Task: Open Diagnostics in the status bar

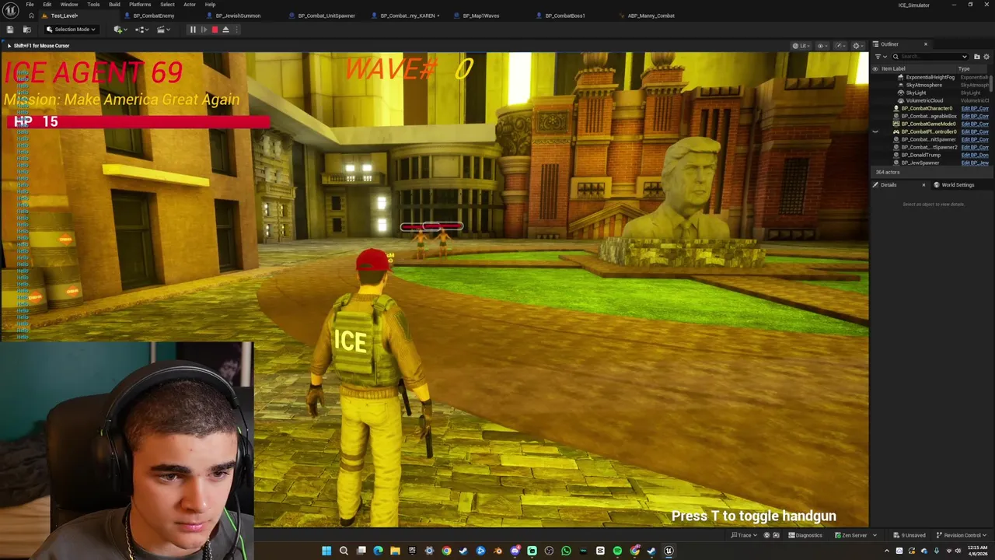Action: tap(805, 535)
